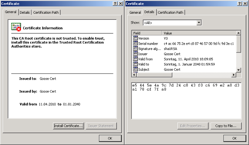This screenshot has width=249, height=145.
Task: Select the value V3
Action: (166, 38)
